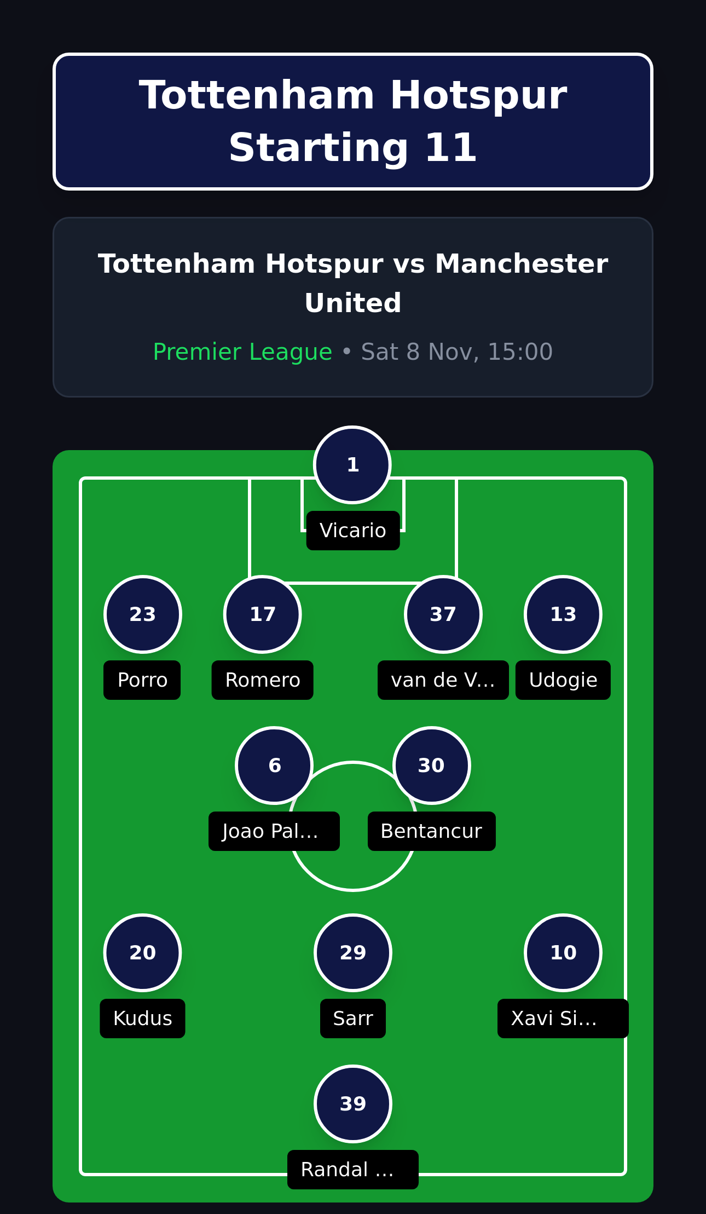This screenshot has width=706, height=1214.
Task: Click the Kudus name label
Action: [x=142, y=1018]
